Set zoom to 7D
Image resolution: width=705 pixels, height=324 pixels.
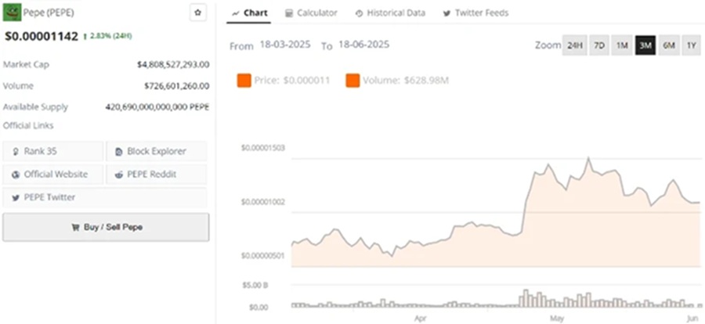tap(599, 45)
